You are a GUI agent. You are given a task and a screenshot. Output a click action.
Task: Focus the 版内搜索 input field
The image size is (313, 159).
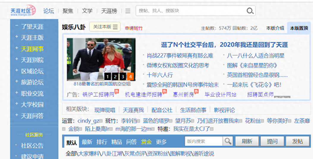pos(204,141)
